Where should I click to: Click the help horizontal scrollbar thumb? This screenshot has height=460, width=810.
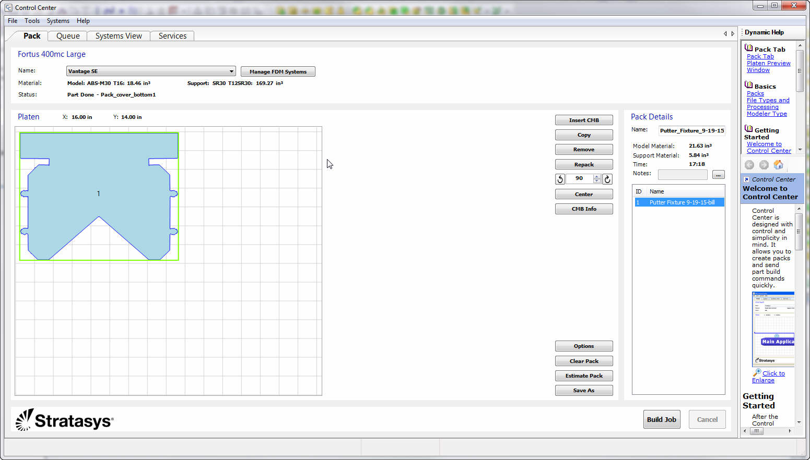pos(757,431)
